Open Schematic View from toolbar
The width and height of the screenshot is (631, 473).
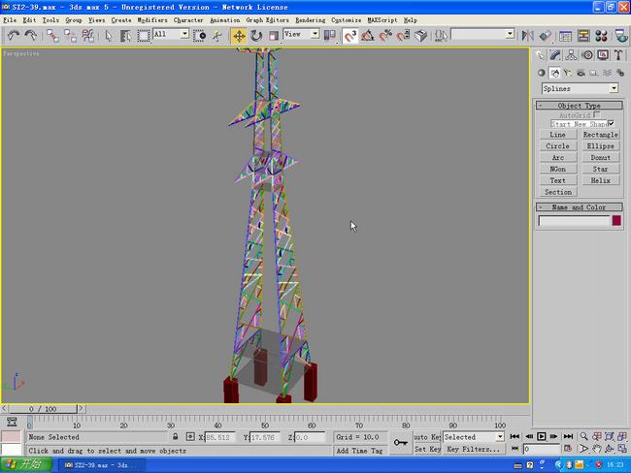583,36
